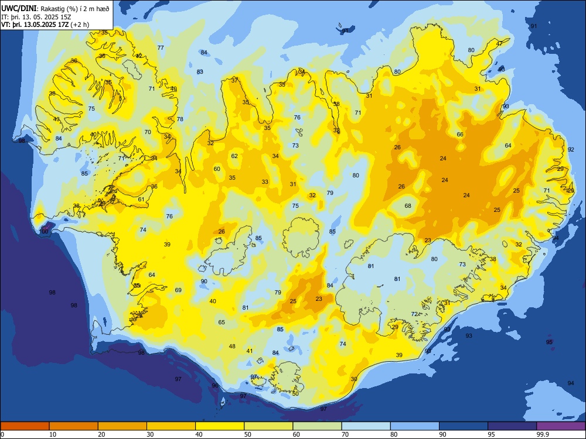This screenshot has width=586, height=439.
Task: Click the purple legend swatch above 99.9
Action: [x=561, y=426]
